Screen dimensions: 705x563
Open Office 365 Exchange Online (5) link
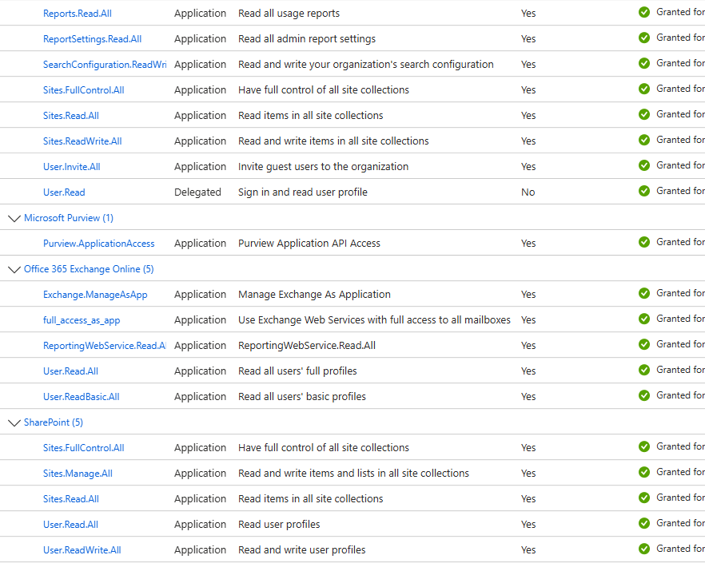(89, 269)
